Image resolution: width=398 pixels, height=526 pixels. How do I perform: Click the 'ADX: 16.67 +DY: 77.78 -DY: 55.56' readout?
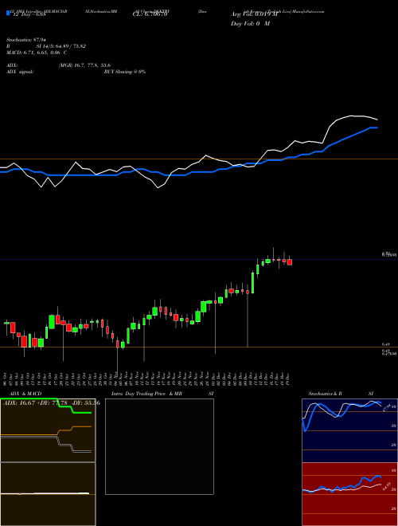(52, 403)
